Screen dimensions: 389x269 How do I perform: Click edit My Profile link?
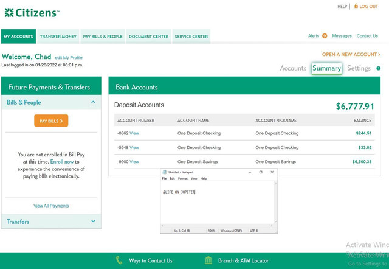pyautogui.click(x=69, y=58)
